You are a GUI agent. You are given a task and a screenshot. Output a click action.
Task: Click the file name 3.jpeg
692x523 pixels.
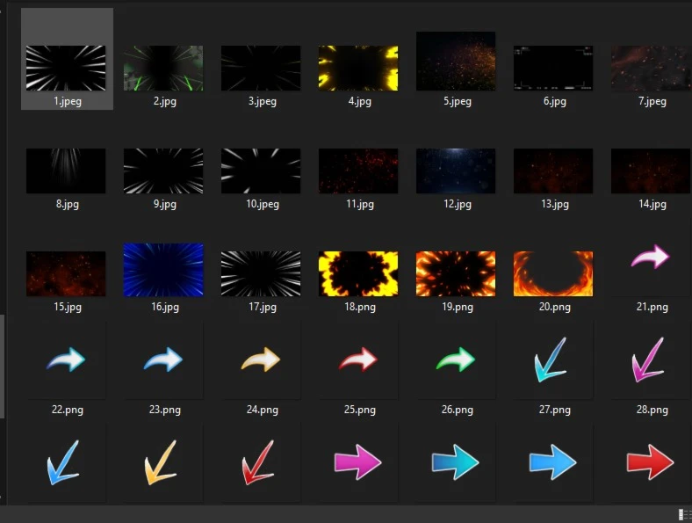(x=263, y=102)
